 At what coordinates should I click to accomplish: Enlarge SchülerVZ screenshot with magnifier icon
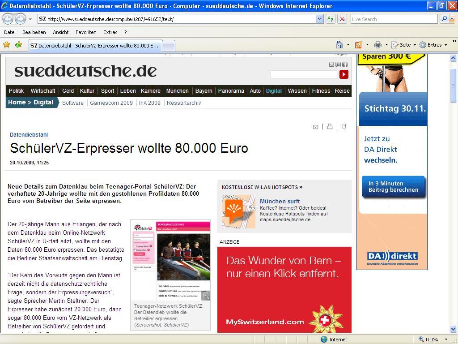tap(206, 296)
